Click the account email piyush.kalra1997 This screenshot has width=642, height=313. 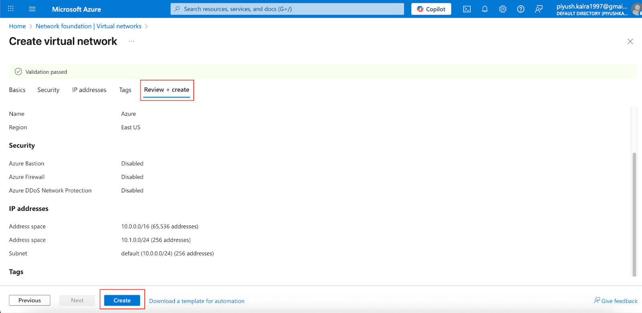591,6
